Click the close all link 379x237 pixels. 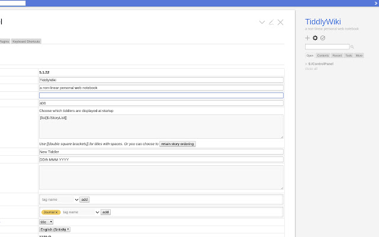[x=311, y=69]
